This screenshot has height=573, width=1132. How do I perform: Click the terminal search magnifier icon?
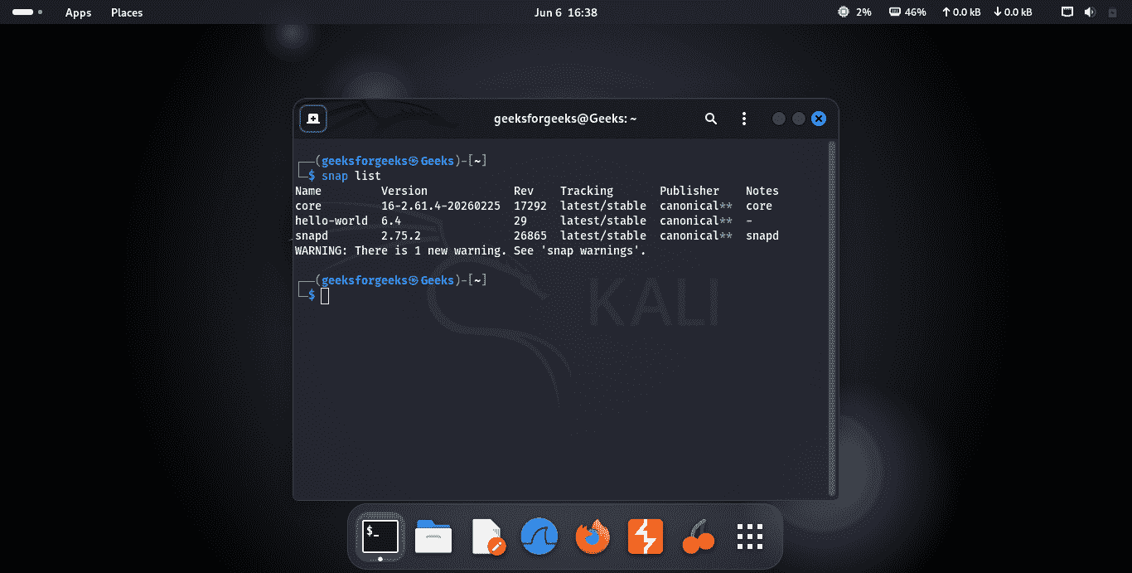pos(711,119)
